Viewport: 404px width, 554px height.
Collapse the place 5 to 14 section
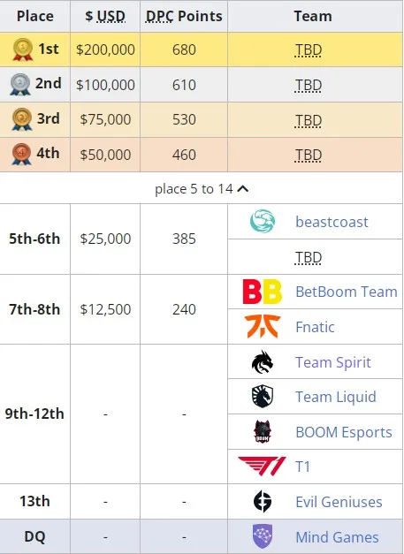coord(202,189)
